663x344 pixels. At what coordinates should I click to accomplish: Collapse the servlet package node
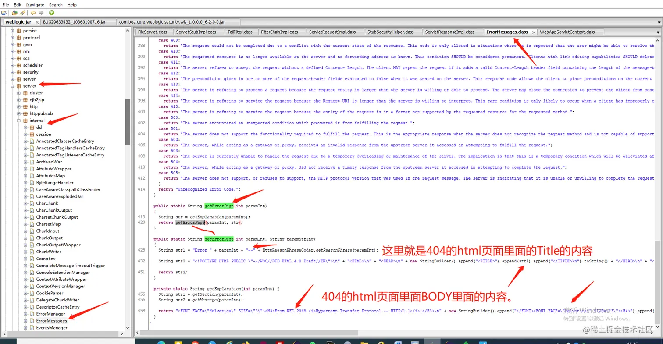pos(12,86)
